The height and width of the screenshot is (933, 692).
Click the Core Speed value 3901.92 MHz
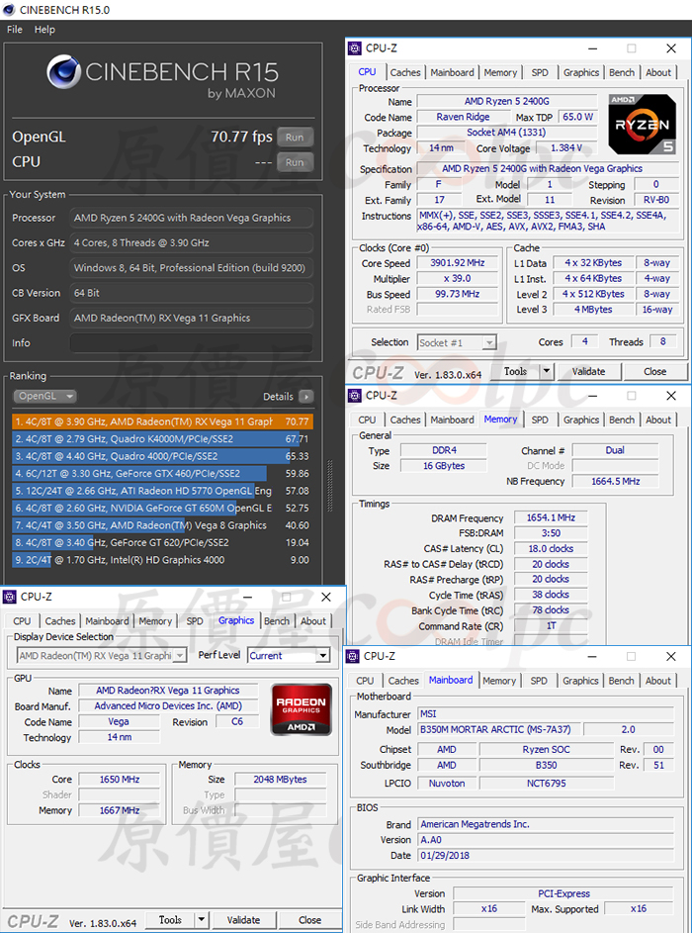(x=457, y=262)
